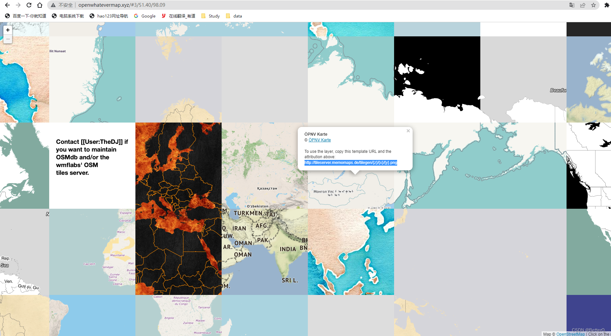Click the Қазақстан map label

[x=267, y=189]
